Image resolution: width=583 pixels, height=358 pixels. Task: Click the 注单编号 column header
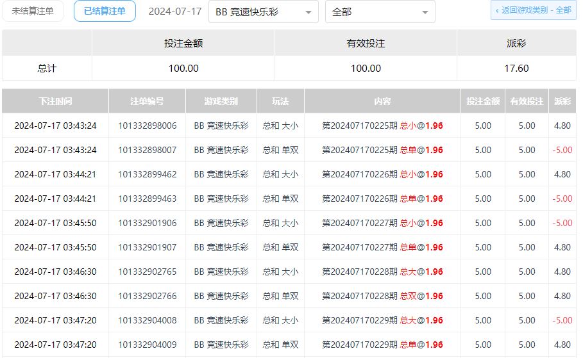coord(147,101)
